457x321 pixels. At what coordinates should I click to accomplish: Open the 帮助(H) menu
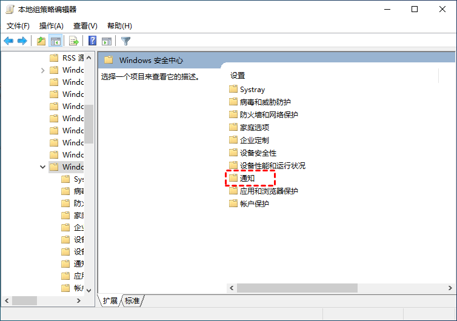click(x=119, y=26)
